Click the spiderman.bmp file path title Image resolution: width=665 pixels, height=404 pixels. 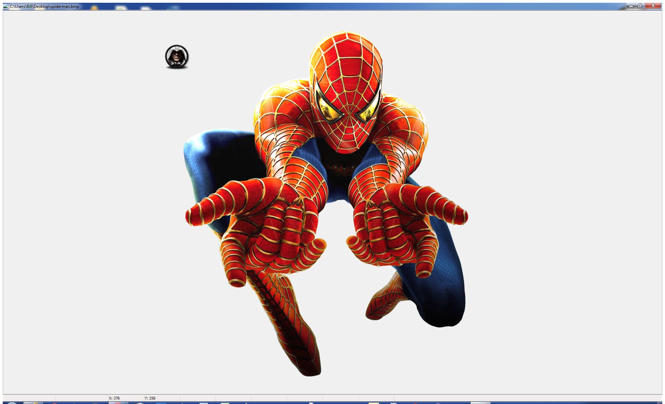44,6
